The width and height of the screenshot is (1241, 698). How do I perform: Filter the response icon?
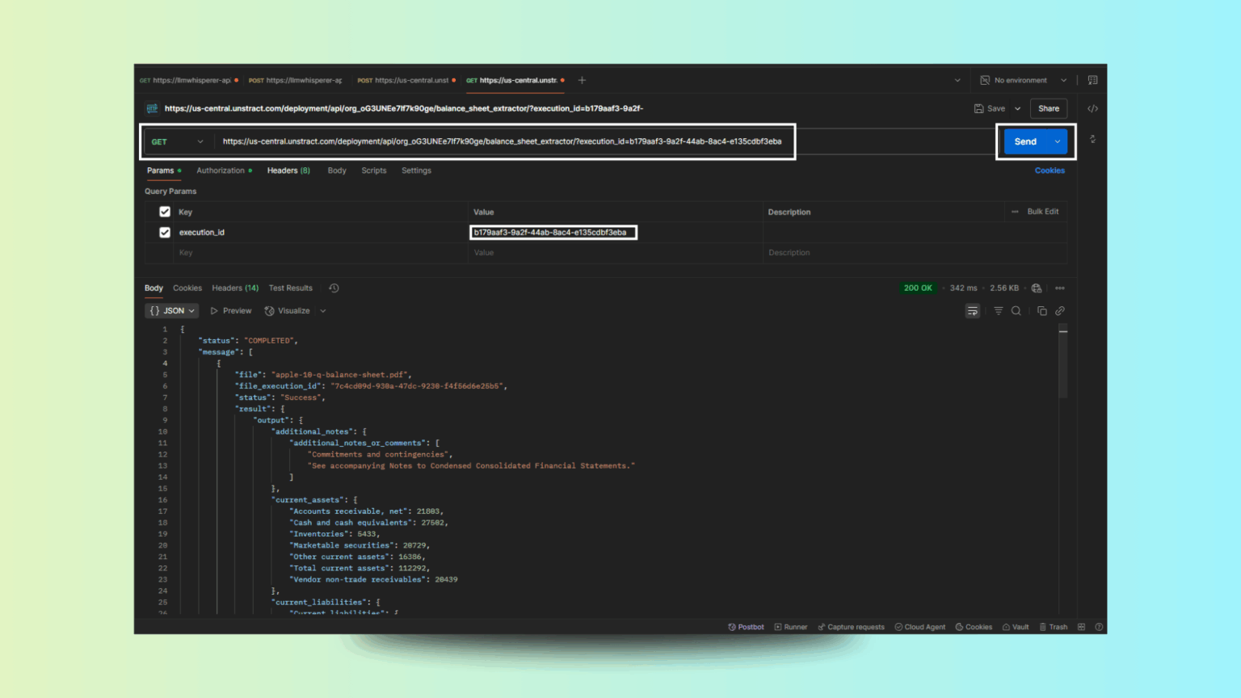coord(999,311)
